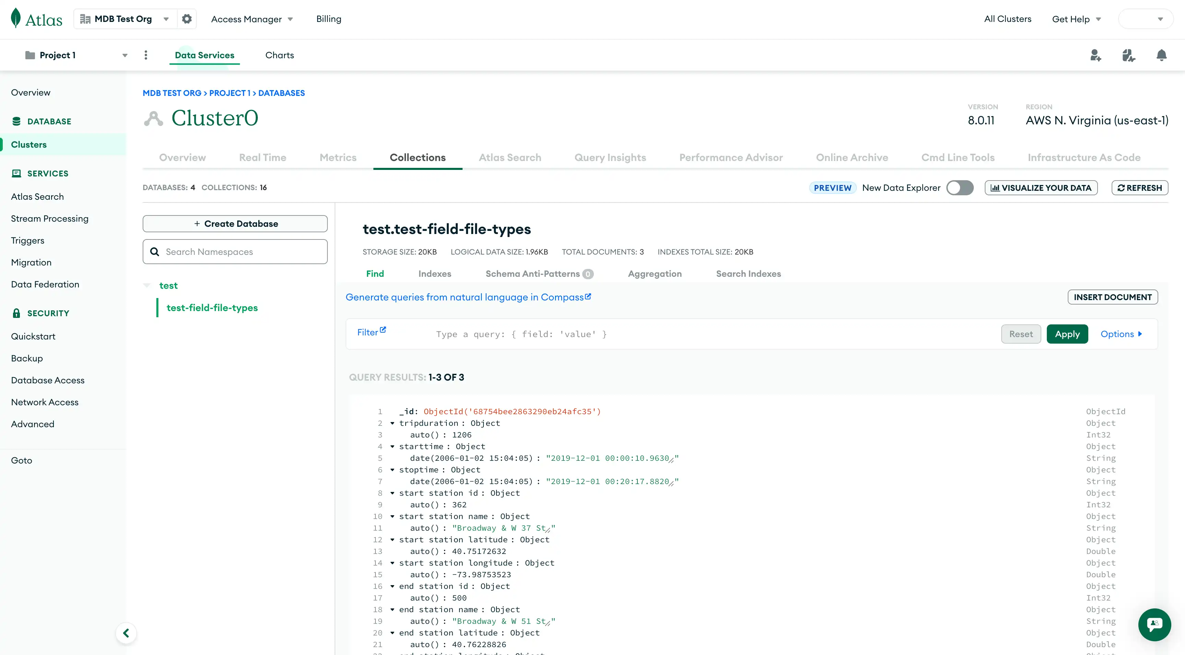Click the Insert Document button
Viewport: 1185px width, 655px height.
click(x=1113, y=297)
